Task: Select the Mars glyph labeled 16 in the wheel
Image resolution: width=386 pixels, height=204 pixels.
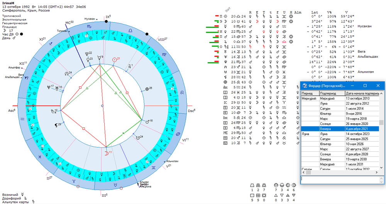Action: click(147, 122)
